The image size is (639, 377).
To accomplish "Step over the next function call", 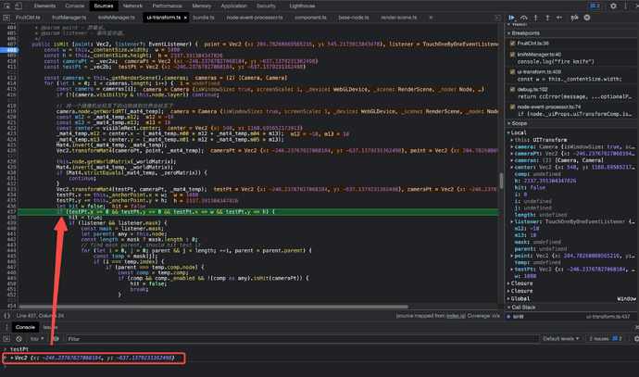I will tap(523, 18).
